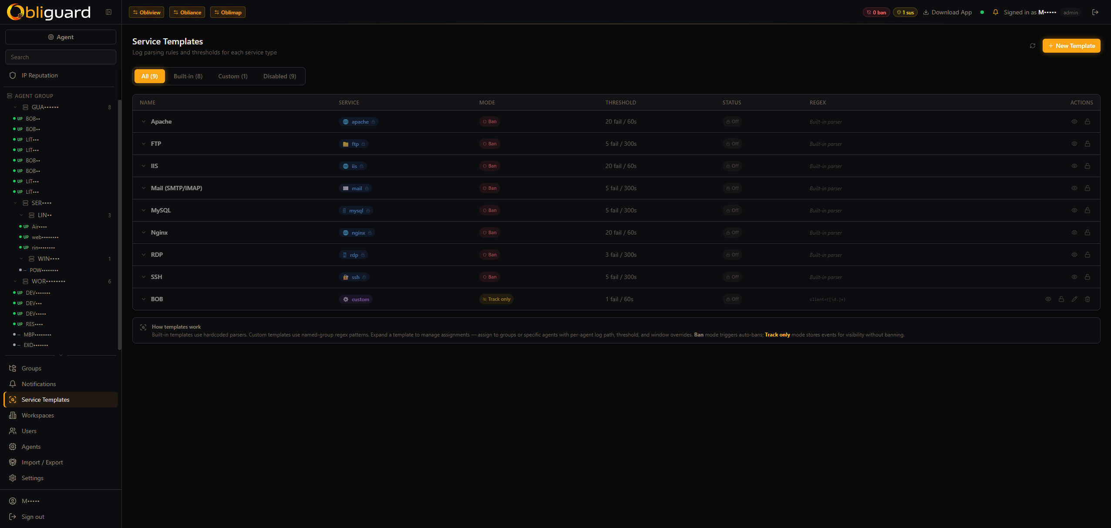
Task: Toggle the eye icon on the FTP row
Action: (x=1074, y=144)
